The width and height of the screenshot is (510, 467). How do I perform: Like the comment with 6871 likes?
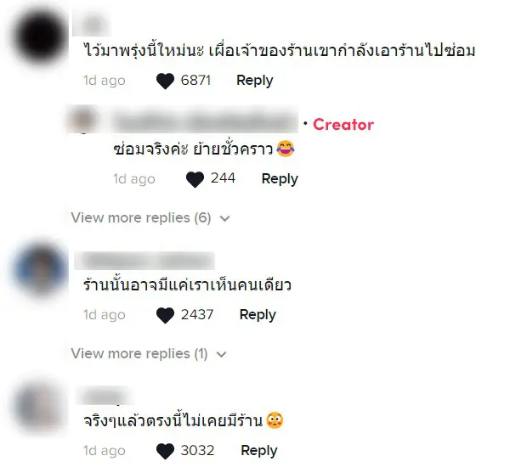click(x=165, y=81)
